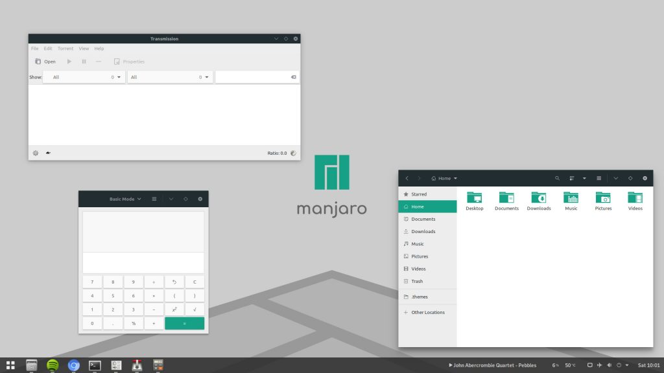Click the Calculator division key
The height and width of the screenshot is (373, 664).
[x=154, y=282]
